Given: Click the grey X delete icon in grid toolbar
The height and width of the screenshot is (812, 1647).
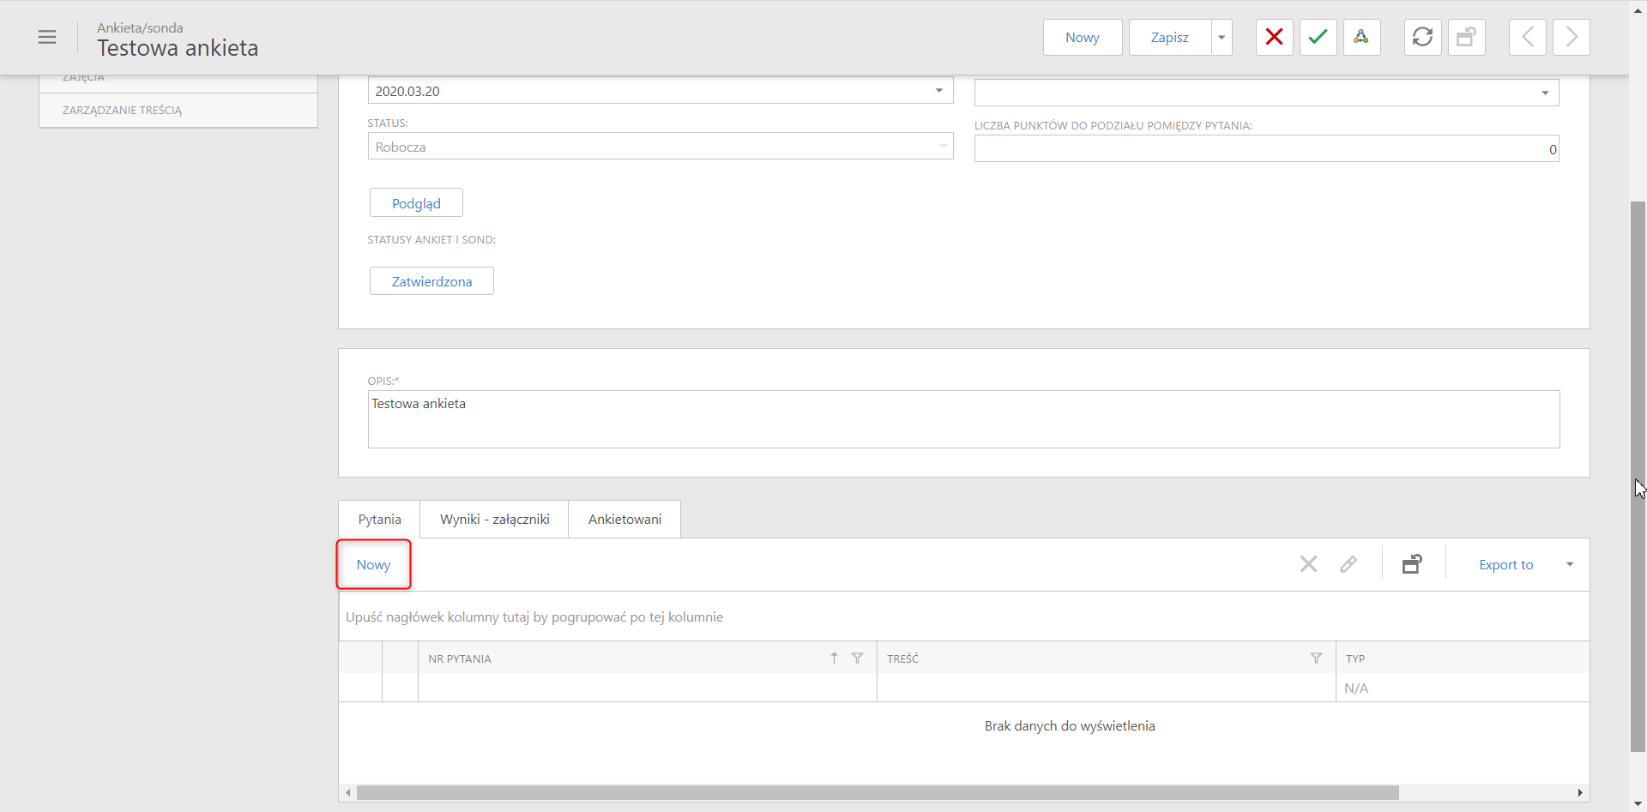Looking at the screenshot, I should tap(1308, 564).
